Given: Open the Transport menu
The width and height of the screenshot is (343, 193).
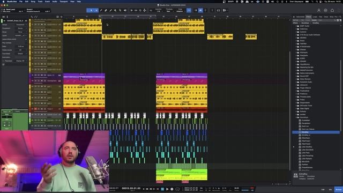Looking at the screenshot, I should point(64,2).
